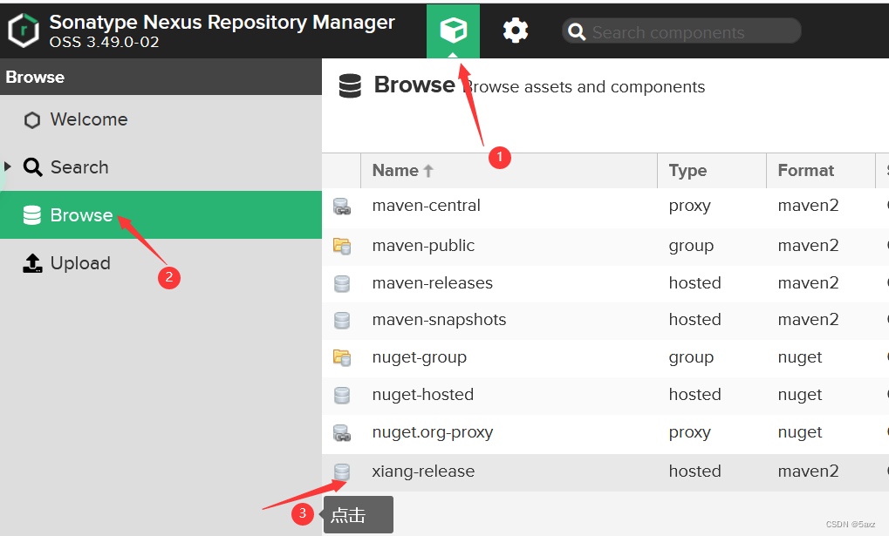Click the Browse database sidebar icon

point(32,215)
